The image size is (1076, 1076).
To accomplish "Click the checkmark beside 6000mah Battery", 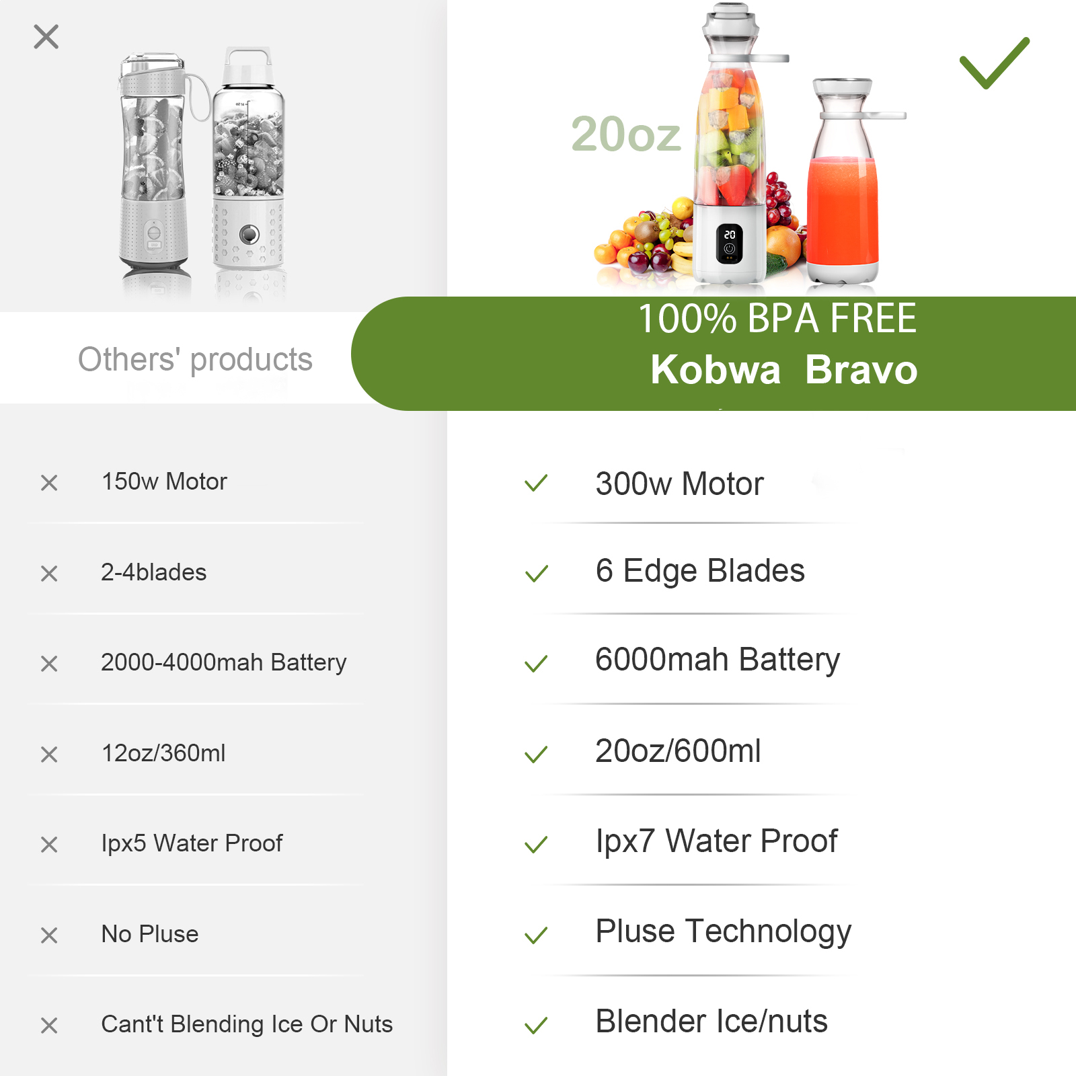I will [x=536, y=664].
